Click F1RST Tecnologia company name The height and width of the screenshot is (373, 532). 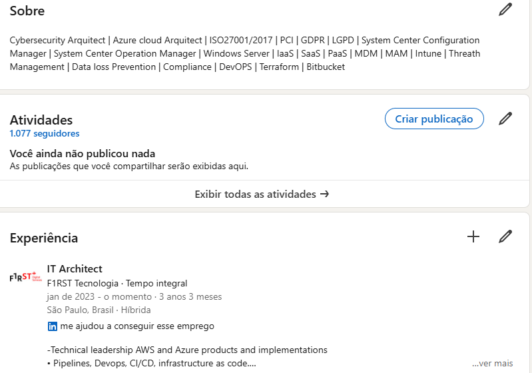click(84, 283)
